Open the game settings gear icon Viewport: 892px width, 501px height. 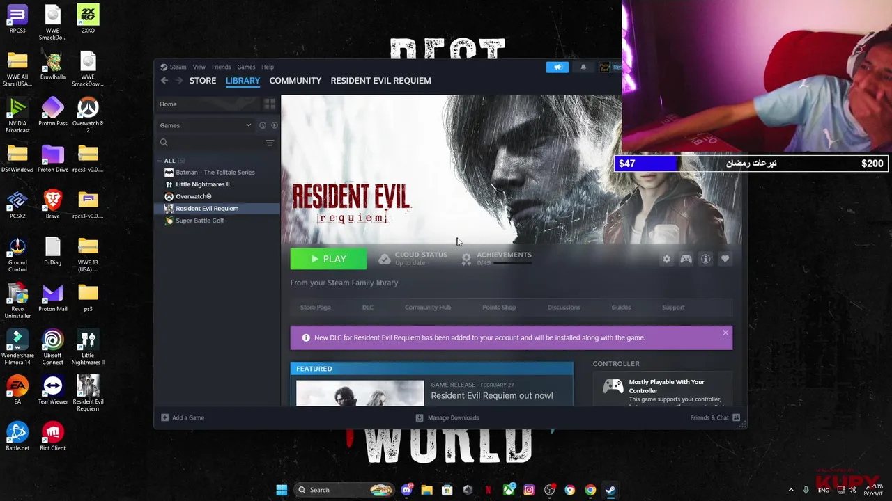click(666, 259)
